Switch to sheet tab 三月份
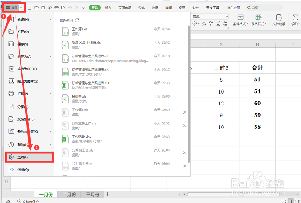The width and height of the screenshot is (301, 203). tap(92, 194)
